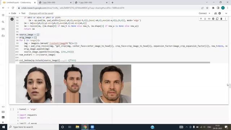This screenshot has width=231, height=130.
Task: Open Chrome three-dot menu
Action: (x=228, y=8)
